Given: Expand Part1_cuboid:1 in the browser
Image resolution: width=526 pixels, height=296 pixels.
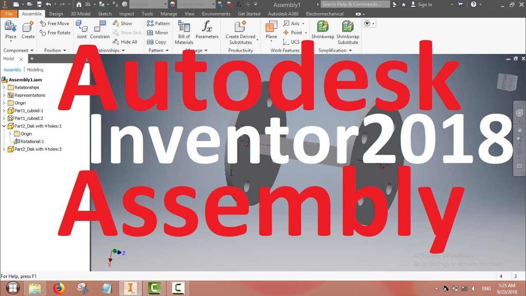Looking at the screenshot, I should pos(4,111).
